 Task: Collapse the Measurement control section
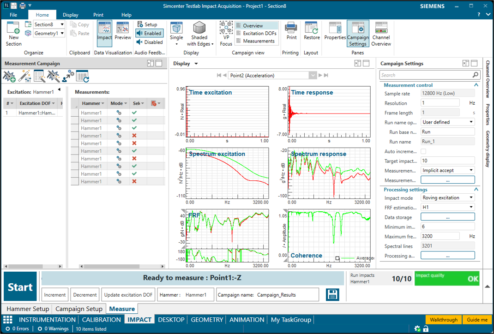[x=476, y=85]
